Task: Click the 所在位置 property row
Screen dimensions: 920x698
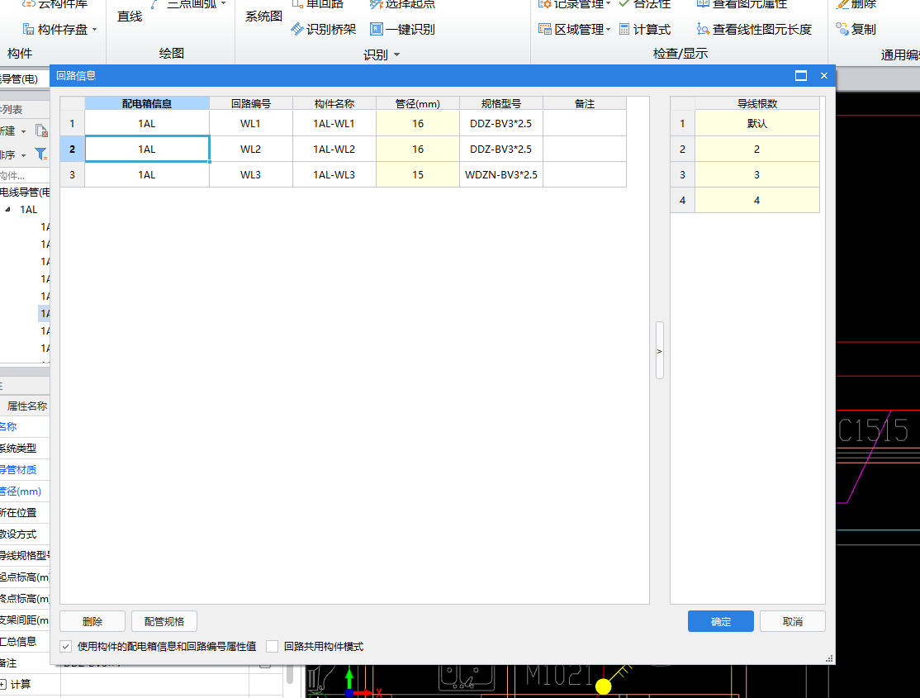Action: click(25, 512)
